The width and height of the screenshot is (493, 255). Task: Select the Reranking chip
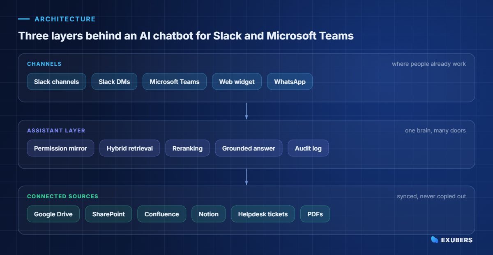[x=187, y=148]
